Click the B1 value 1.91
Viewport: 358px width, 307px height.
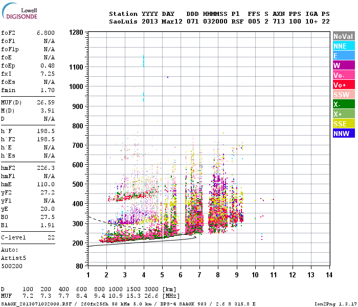(x=48, y=225)
